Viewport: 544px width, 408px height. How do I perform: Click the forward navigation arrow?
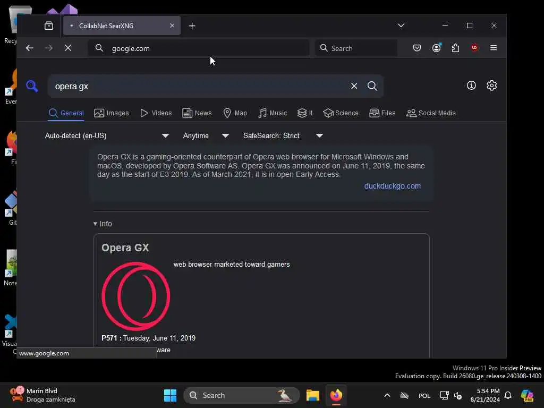[49, 48]
